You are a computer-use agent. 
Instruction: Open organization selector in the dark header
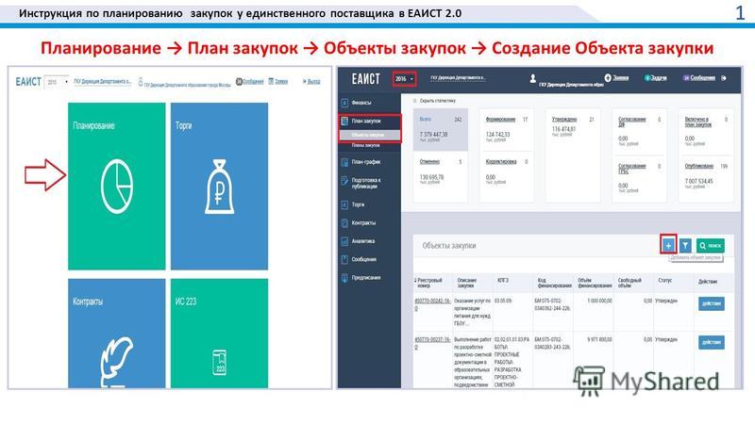coord(458,77)
